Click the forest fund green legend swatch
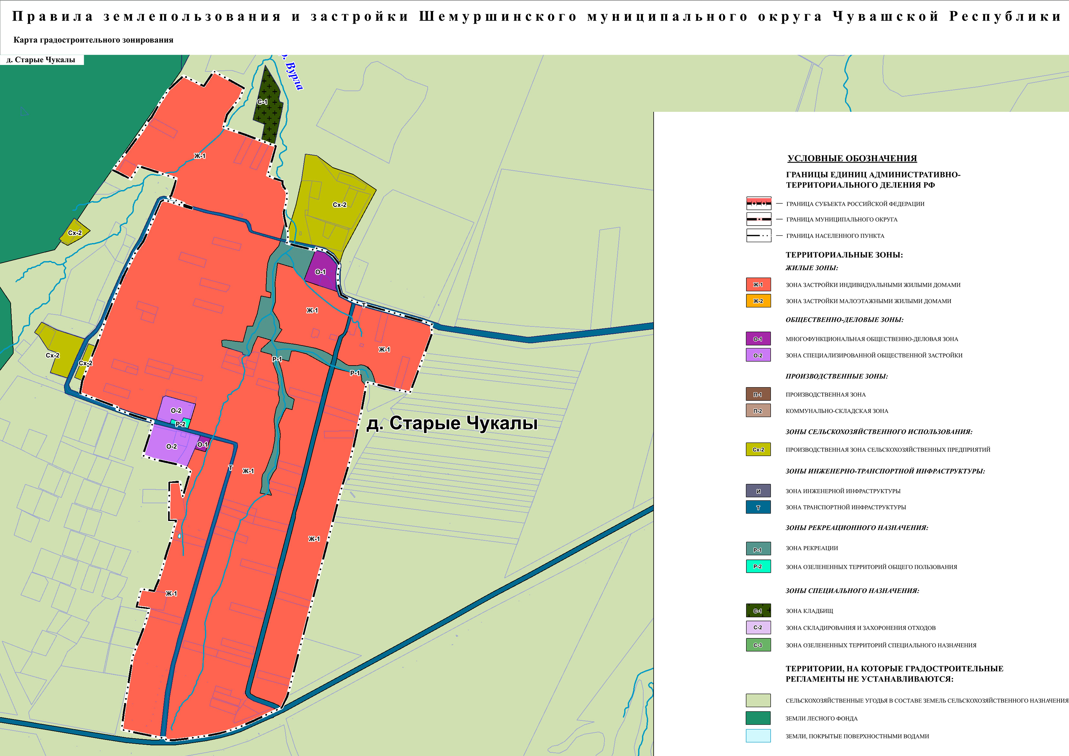Screen dimensions: 1069x756 pyautogui.click(x=758, y=718)
